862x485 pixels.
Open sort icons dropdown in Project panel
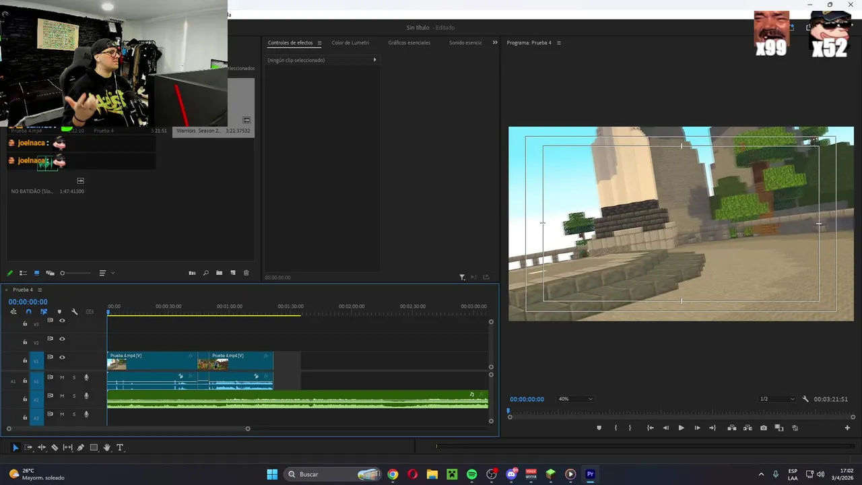pyautogui.click(x=106, y=273)
